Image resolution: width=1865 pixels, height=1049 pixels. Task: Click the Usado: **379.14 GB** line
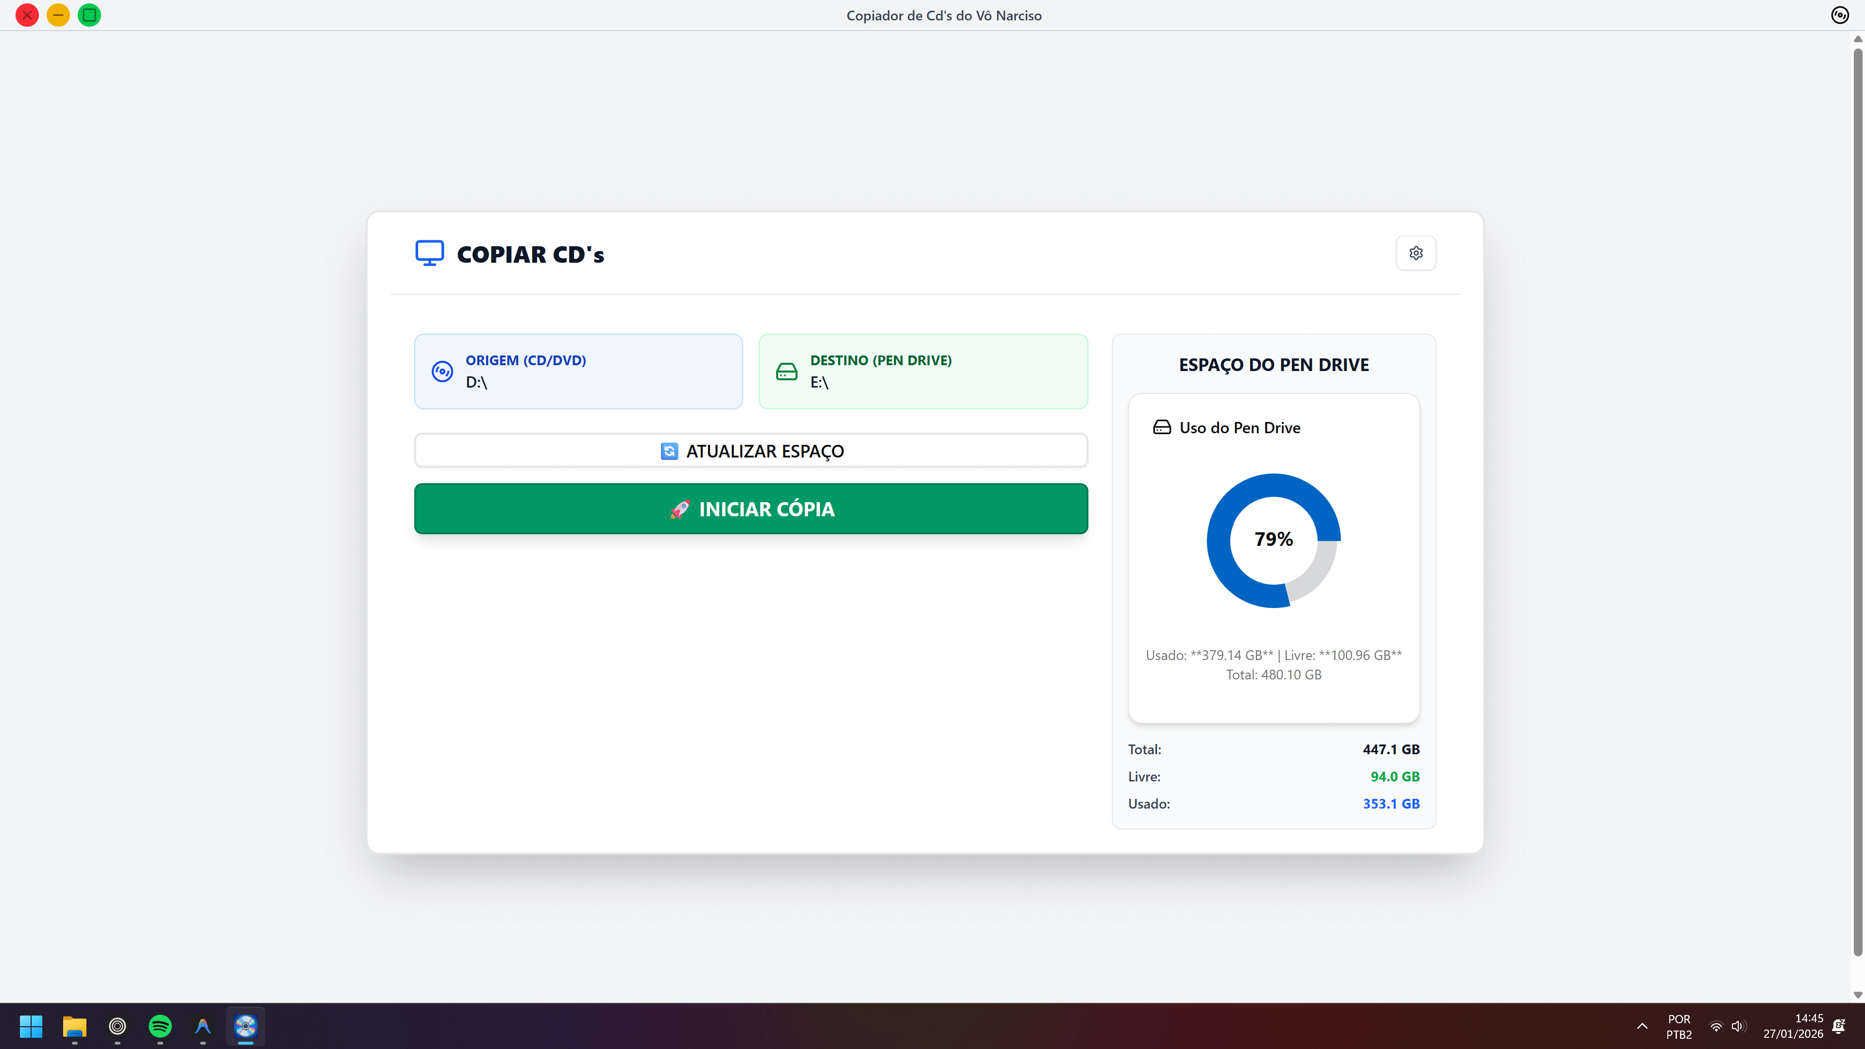click(x=1273, y=655)
